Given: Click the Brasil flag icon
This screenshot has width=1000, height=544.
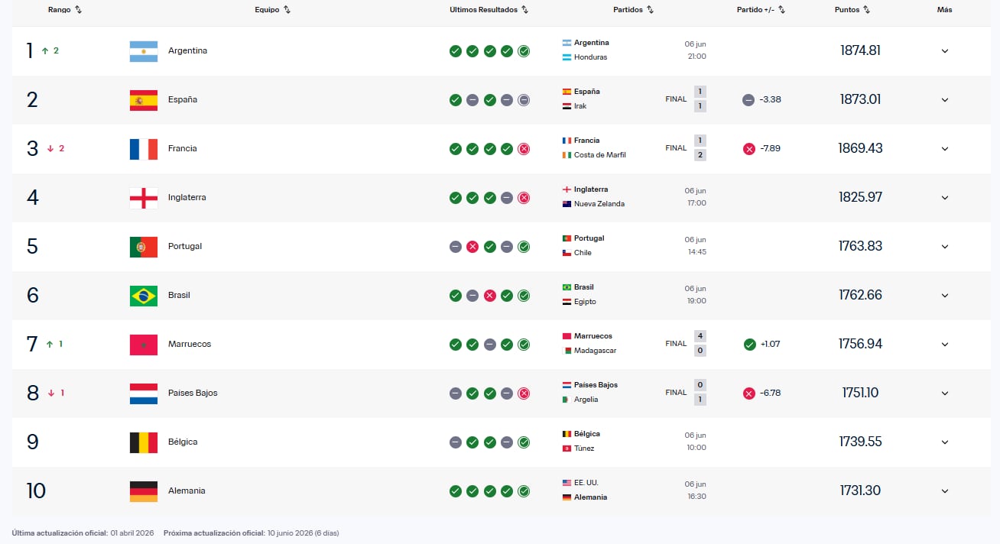Looking at the screenshot, I should pyautogui.click(x=144, y=296).
